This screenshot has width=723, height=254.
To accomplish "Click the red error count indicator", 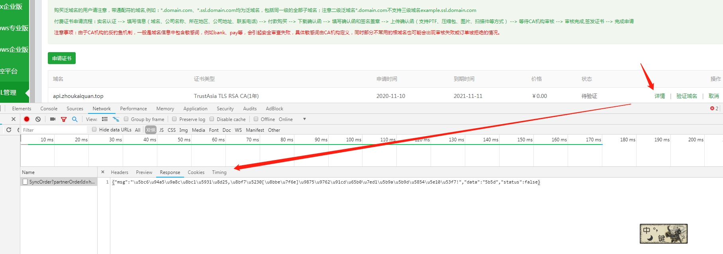I will click(714, 108).
